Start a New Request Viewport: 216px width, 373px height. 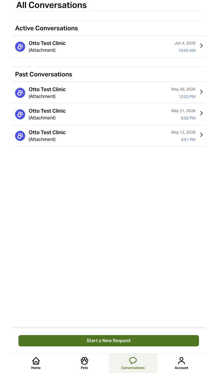tap(109, 341)
